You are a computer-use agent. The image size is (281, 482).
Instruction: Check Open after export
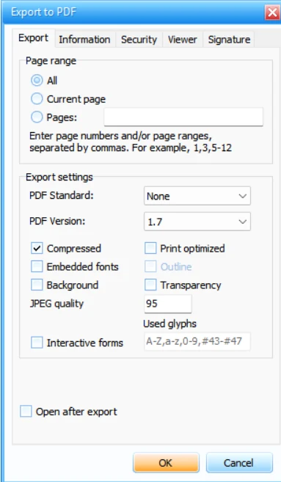click(x=26, y=412)
